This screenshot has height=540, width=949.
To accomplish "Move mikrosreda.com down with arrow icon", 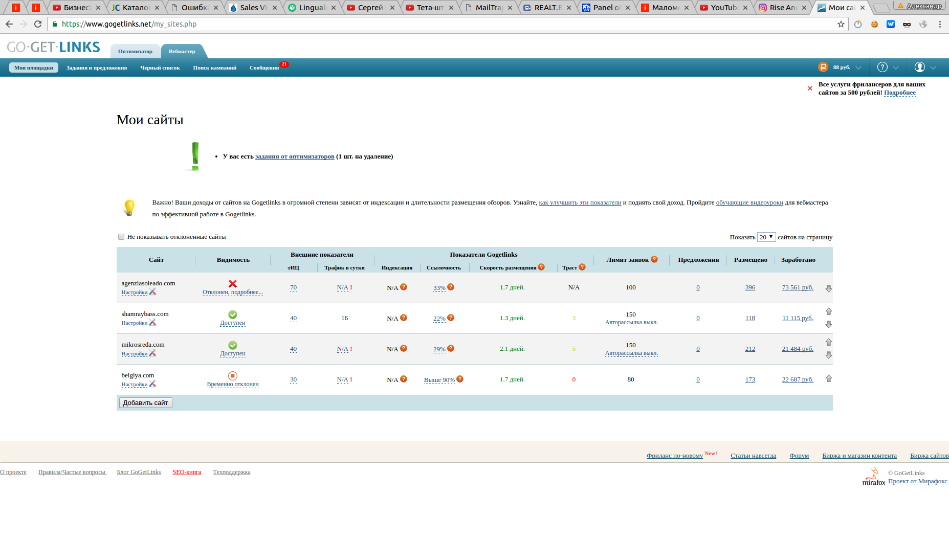I will [x=829, y=355].
